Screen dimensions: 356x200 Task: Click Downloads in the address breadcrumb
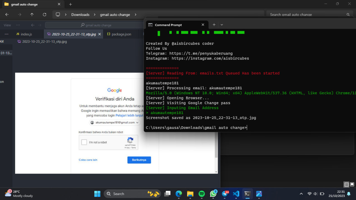[80, 14]
